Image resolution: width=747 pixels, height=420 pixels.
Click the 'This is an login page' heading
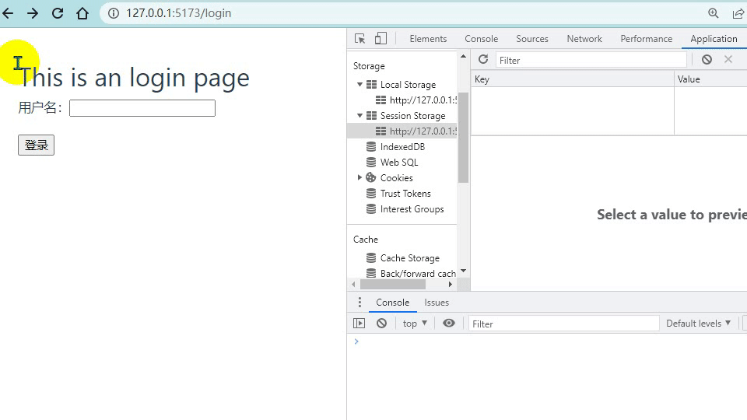pyautogui.click(x=133, y=78)
